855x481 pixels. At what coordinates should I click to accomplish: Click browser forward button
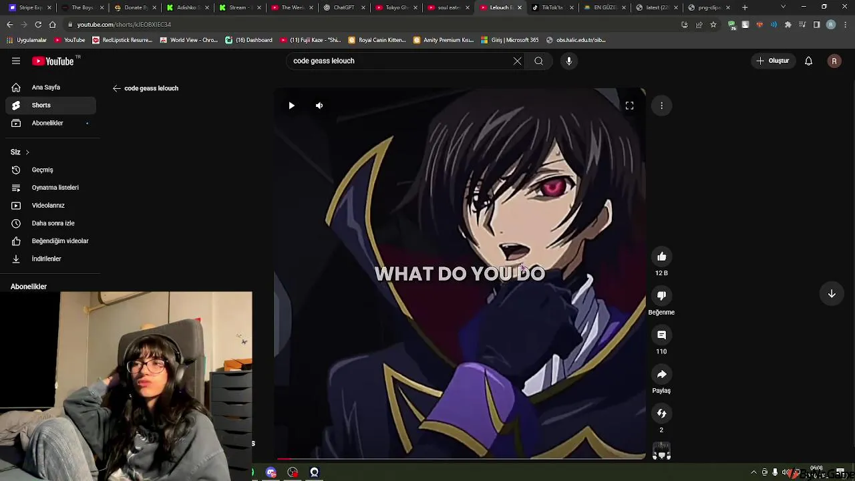[23, 25]
